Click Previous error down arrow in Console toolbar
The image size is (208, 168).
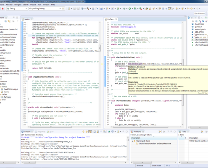click(83, 131)
